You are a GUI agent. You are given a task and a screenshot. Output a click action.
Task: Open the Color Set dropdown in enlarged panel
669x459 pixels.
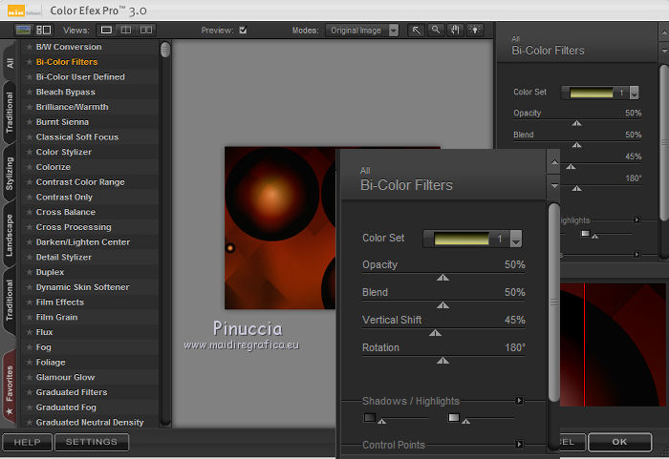516,240
